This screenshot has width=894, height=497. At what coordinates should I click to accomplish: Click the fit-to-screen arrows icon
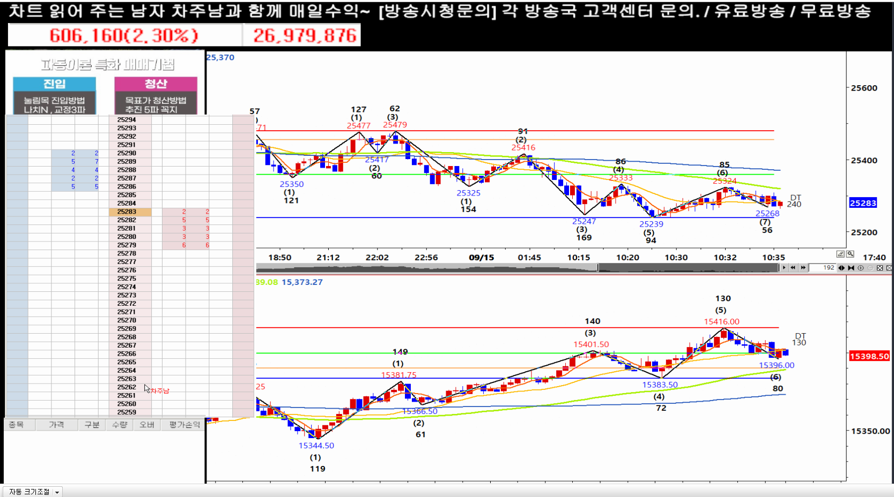880,268
